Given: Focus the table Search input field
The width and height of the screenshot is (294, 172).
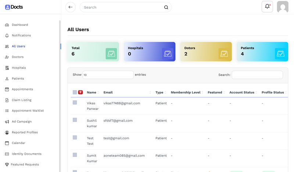Looking at the screenshot, I should coord(257,75).
